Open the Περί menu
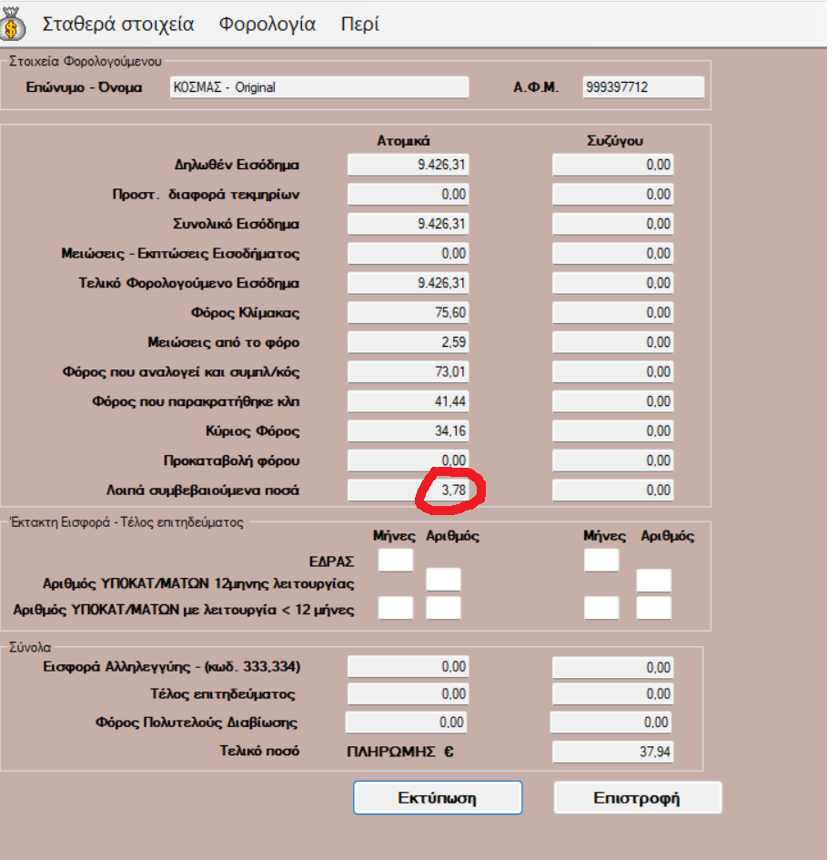The height and width of the screenshot is (860, 837). [360, 25]
